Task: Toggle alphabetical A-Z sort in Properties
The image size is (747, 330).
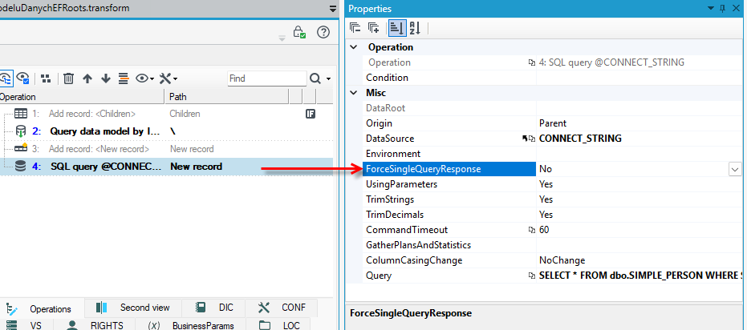Action: click(415, 28)
